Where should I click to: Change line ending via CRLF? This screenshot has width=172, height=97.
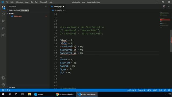click(x=155, y=90)
